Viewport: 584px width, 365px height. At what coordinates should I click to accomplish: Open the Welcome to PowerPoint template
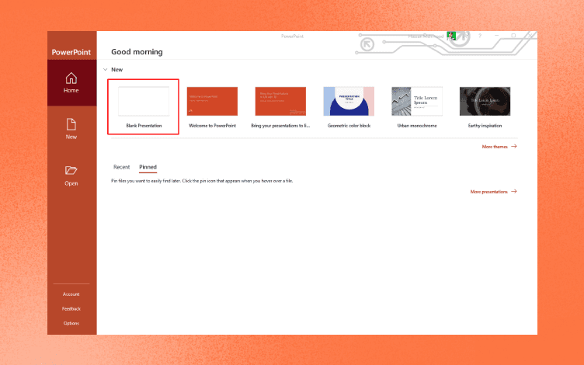(x=212, y=107)
